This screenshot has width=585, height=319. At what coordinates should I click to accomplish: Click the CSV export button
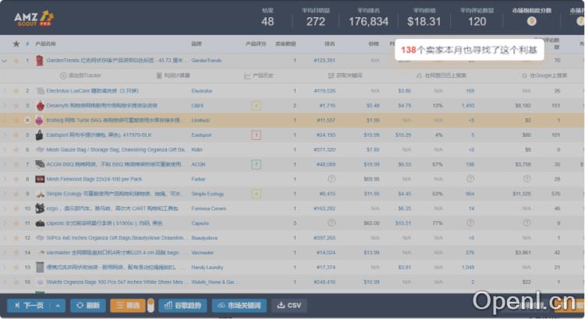(x=289, y=305)
